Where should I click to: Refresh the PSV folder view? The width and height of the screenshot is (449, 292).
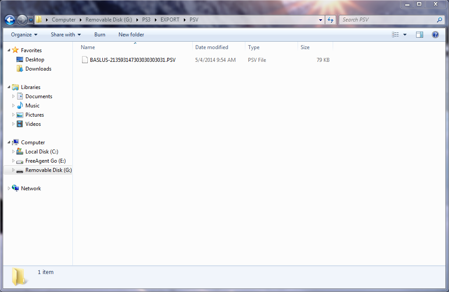point(330,20)
